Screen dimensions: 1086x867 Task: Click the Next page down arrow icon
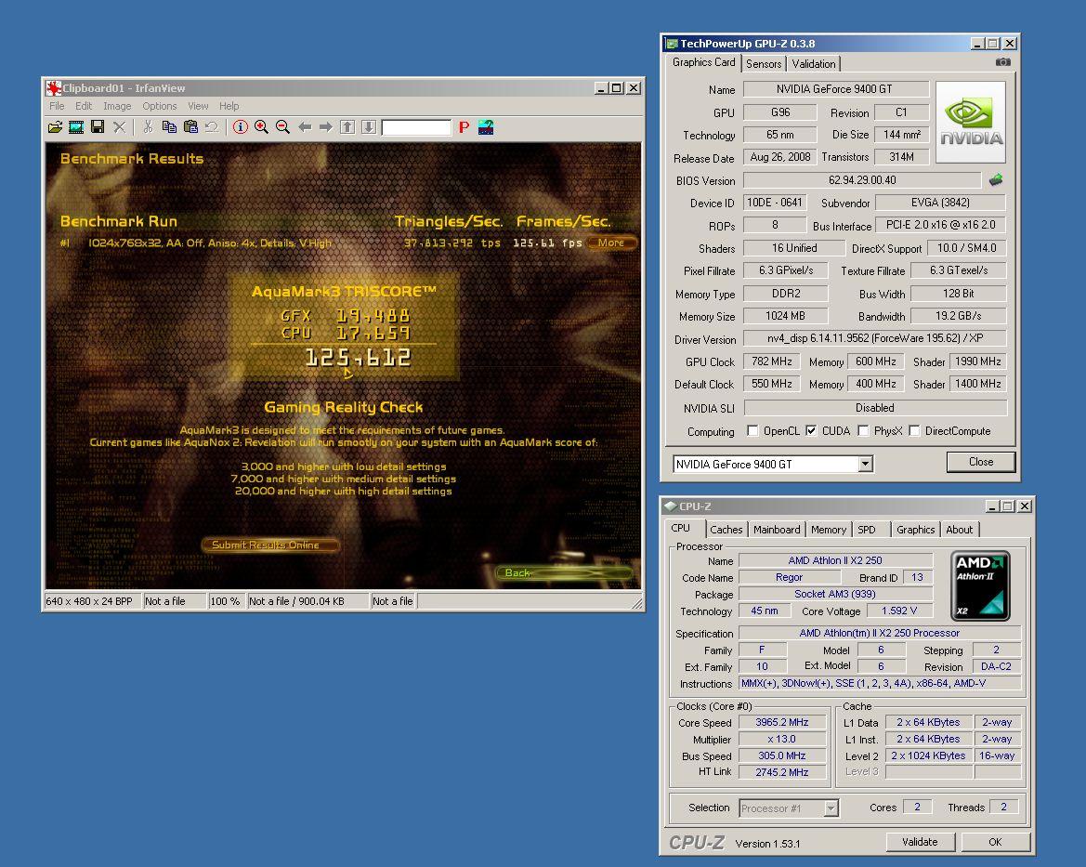pyautogui.click(x=369, y=126)
